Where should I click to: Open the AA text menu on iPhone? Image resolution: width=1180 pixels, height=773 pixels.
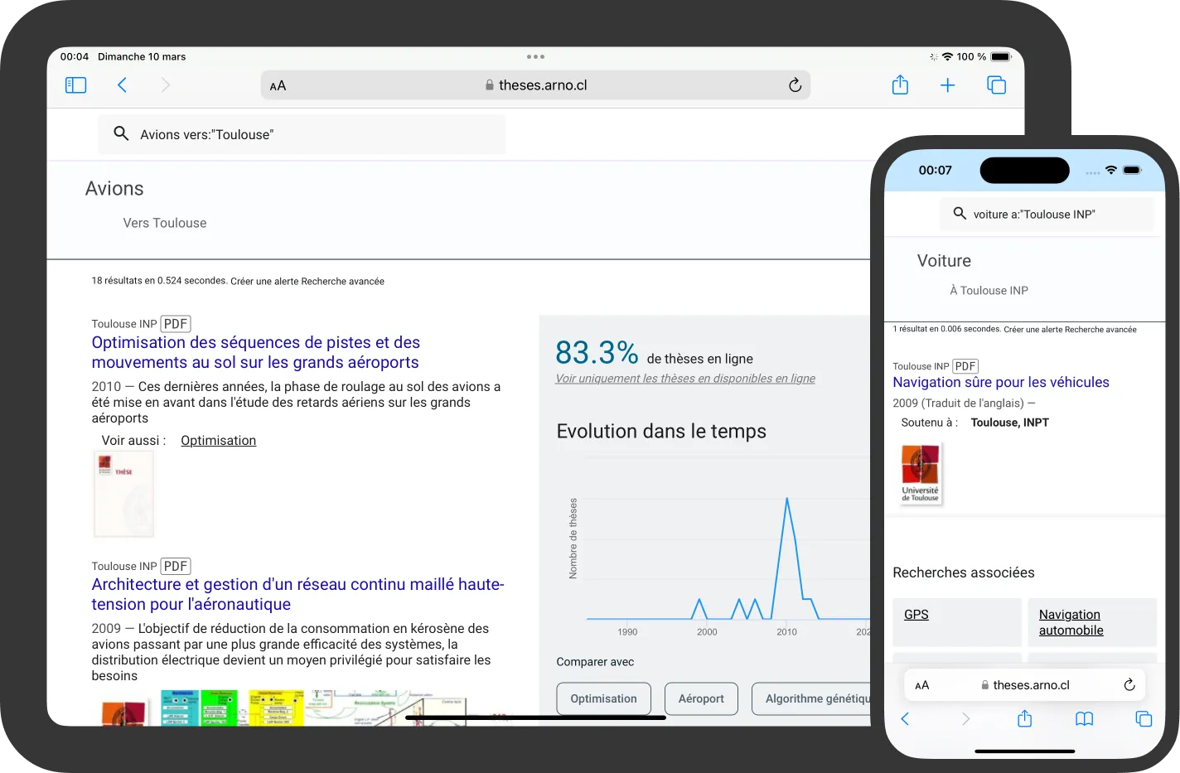pyautogui.click(x=922, y=686)
